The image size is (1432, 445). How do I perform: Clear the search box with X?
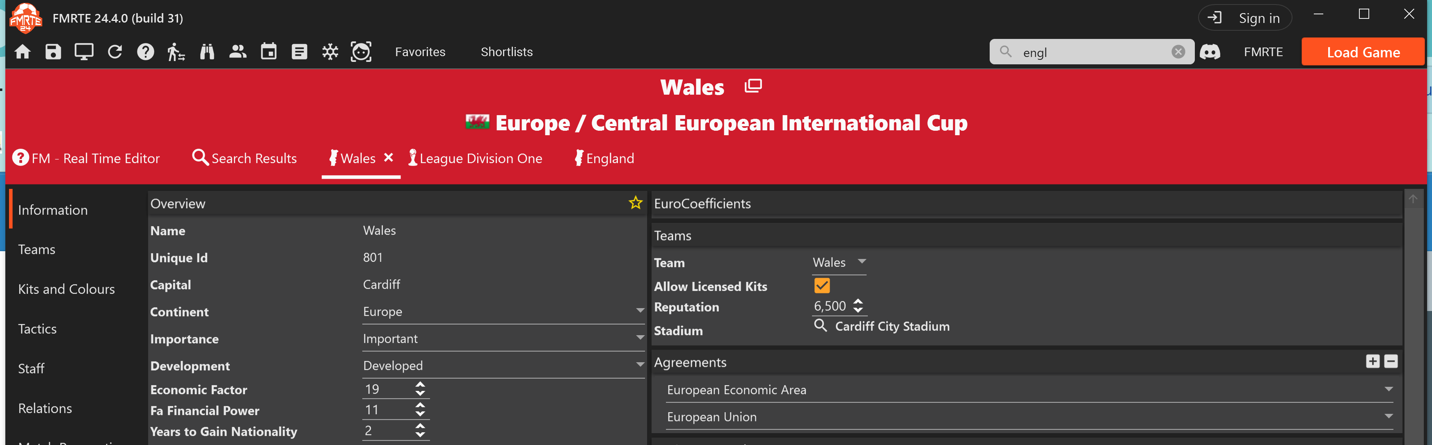1178,52
